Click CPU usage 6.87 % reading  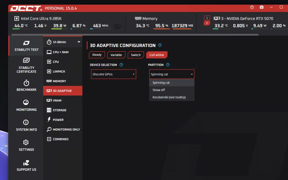pyautogui.click(x=79, y=26)
